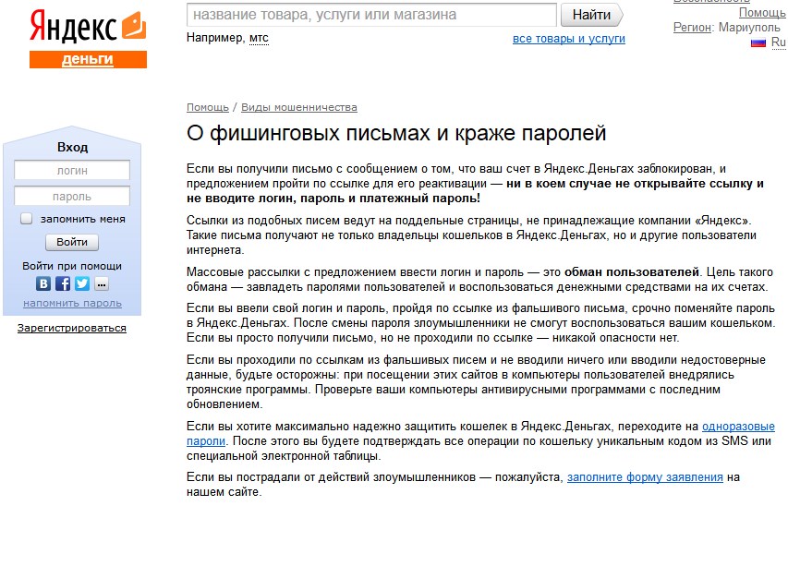Screen dimensions: 788x566
Task: Open "напомнить пароль" link
Action: tap(72, 304)
